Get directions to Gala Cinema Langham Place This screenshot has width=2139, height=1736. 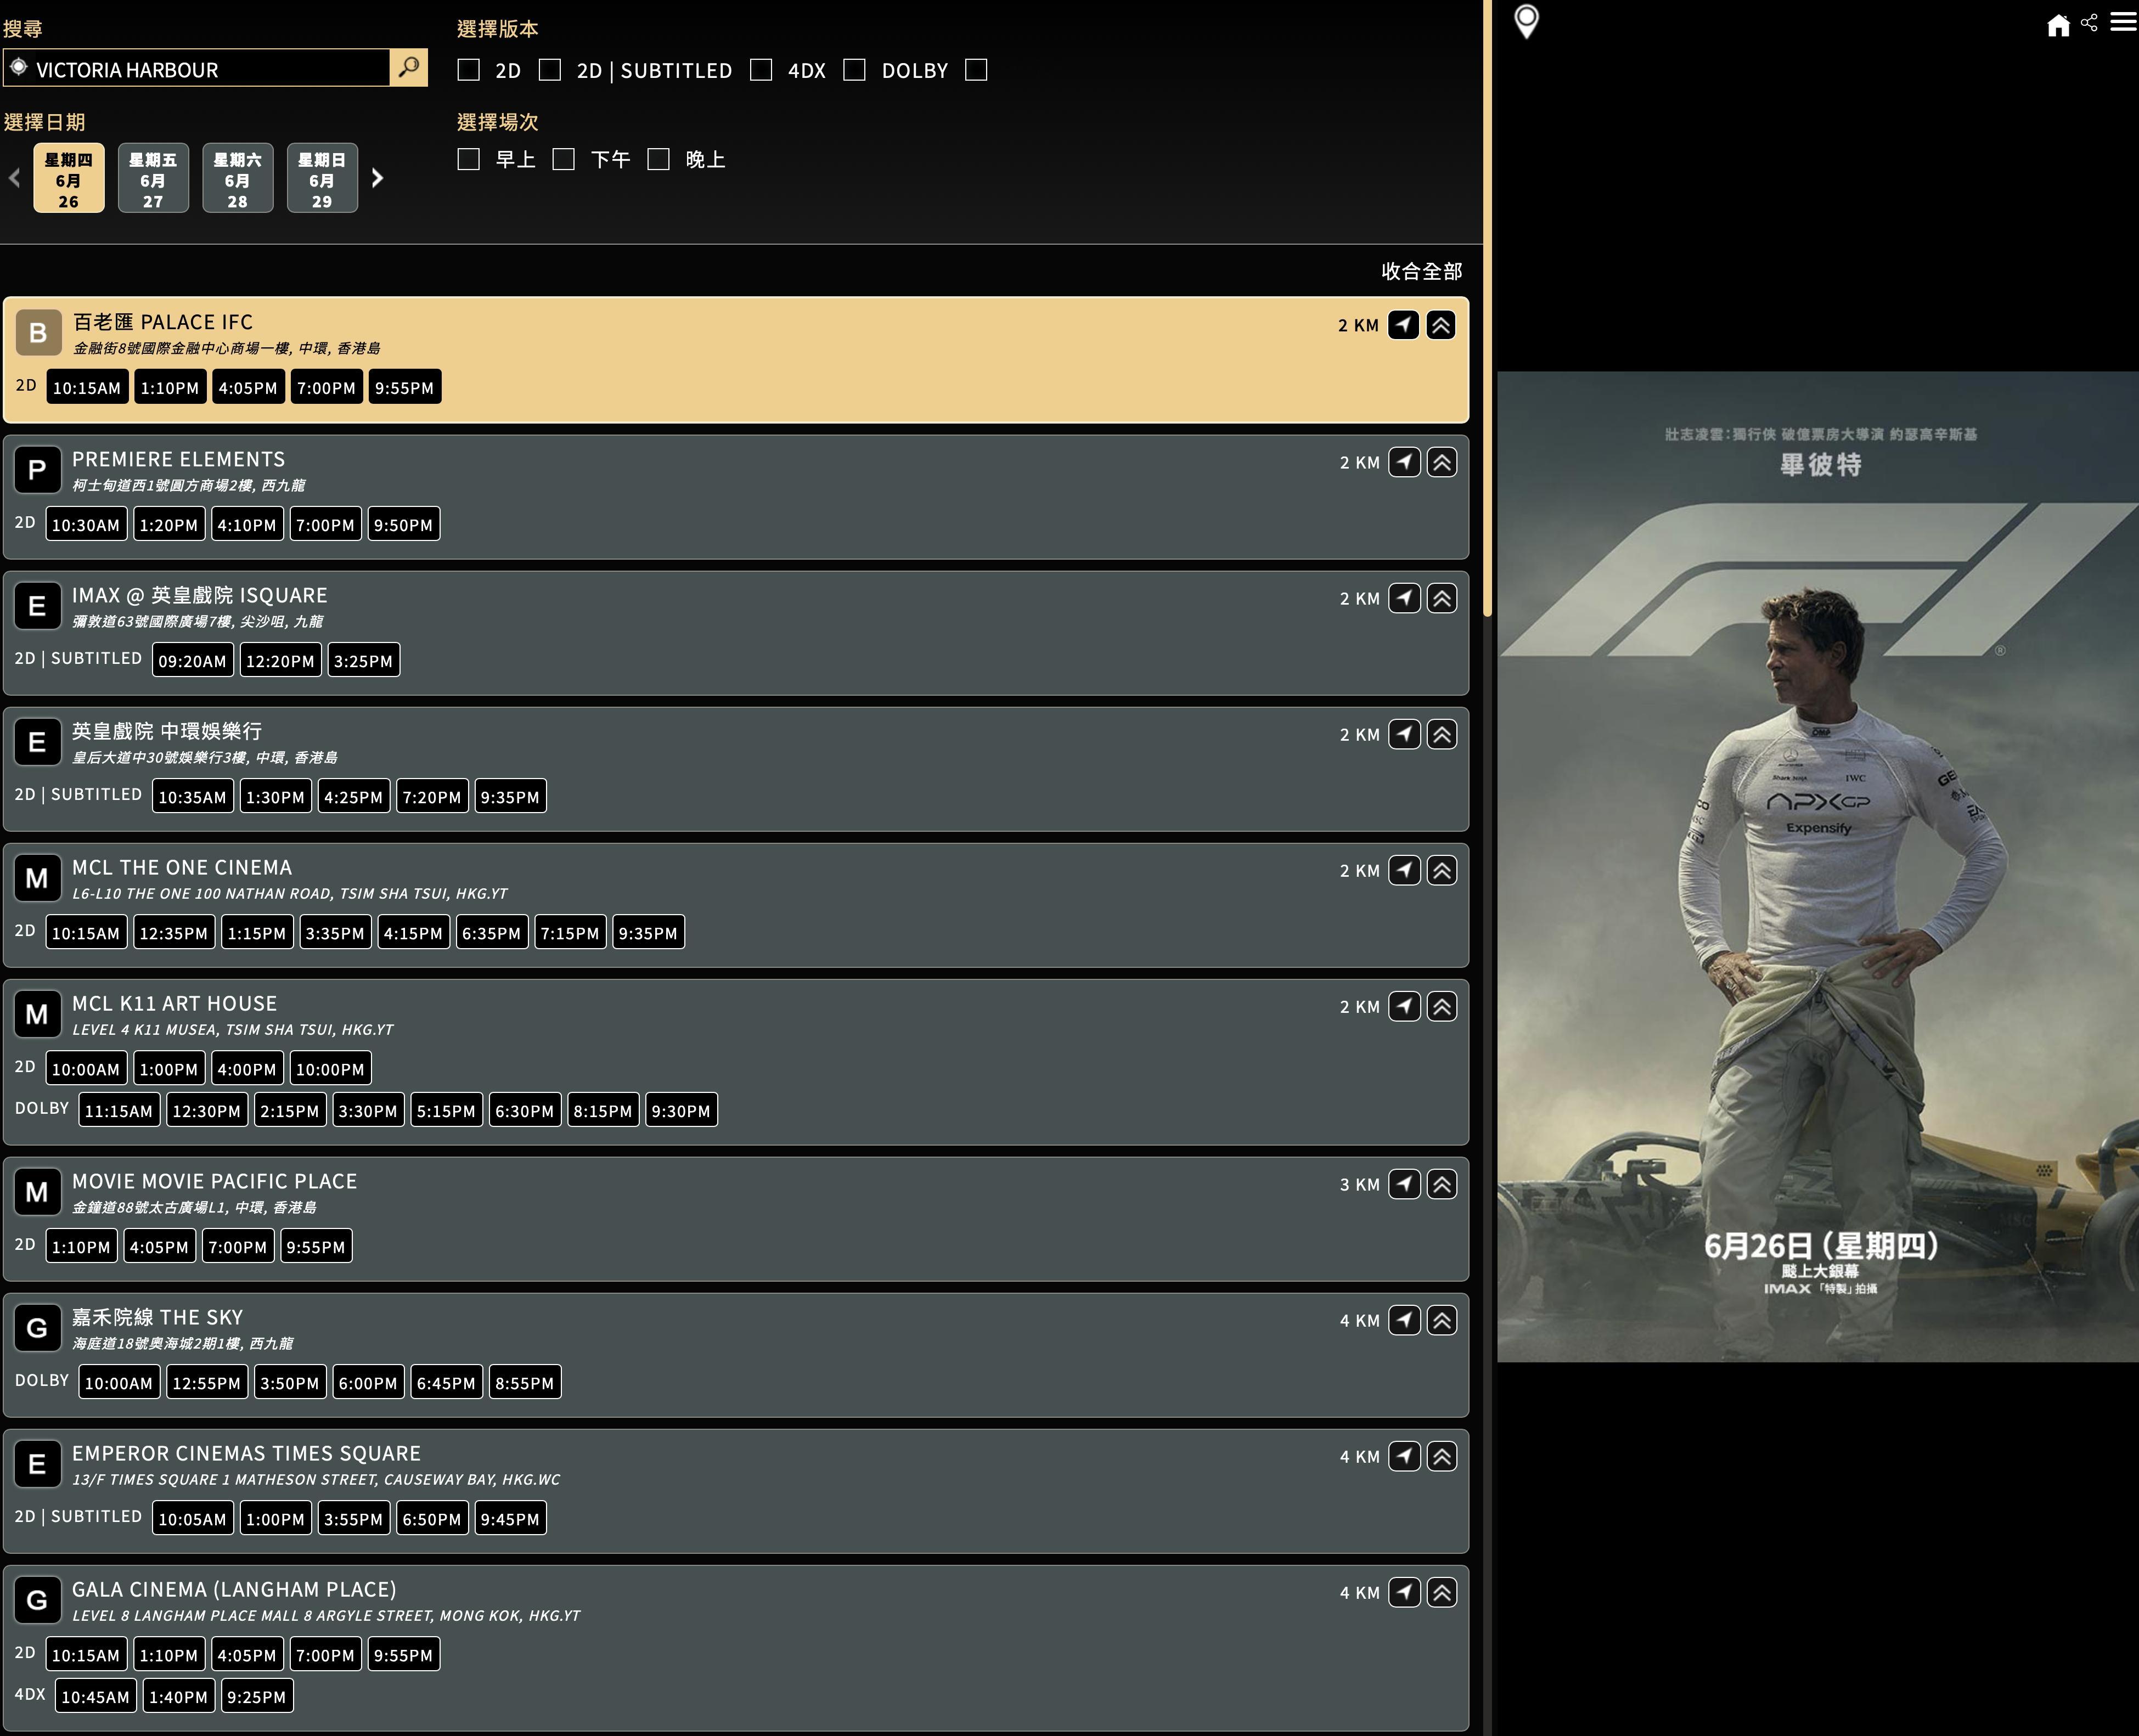point(1404,1592)
